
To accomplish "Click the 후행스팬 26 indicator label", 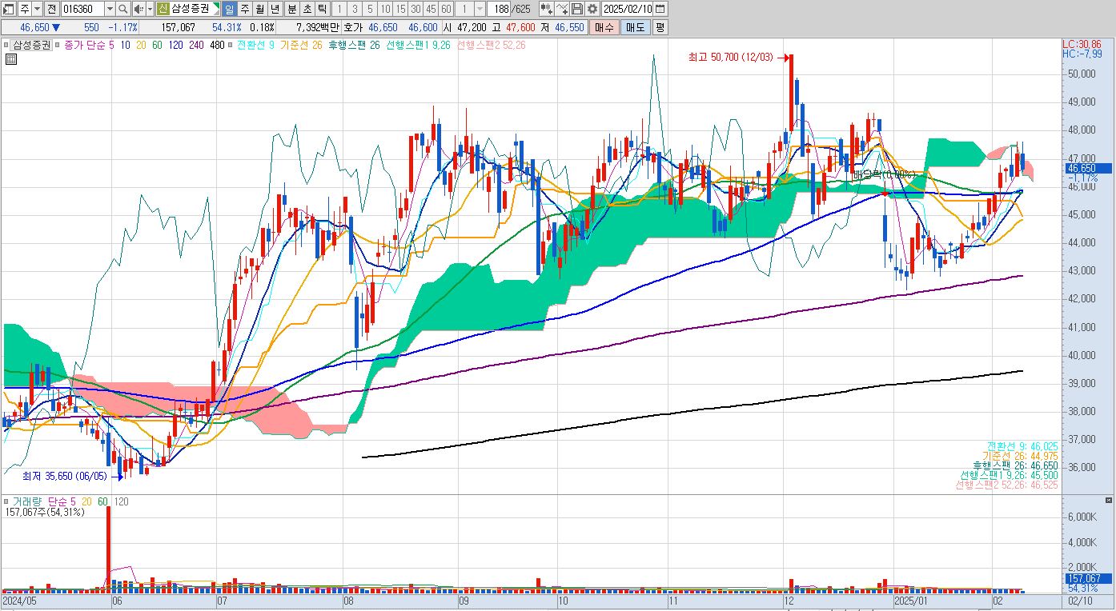I will click(x=352, y=46).
